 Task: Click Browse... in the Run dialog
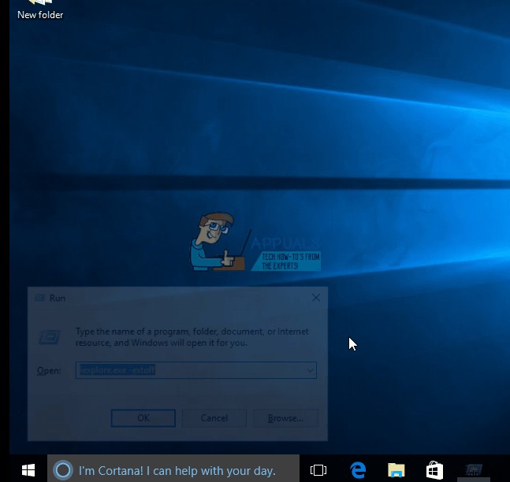click(x=285, y=418)
